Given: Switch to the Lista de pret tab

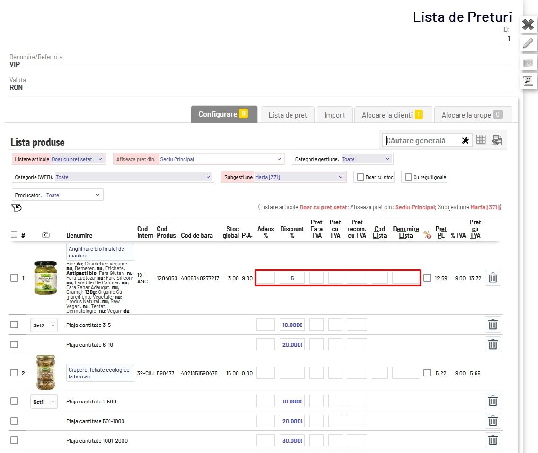Looking at the screenshot, I should click(288, 115).
